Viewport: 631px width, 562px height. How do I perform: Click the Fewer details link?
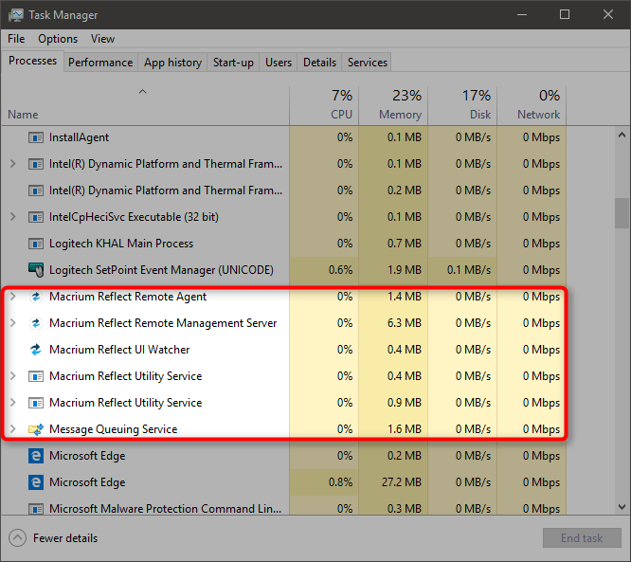pos(65,538)
